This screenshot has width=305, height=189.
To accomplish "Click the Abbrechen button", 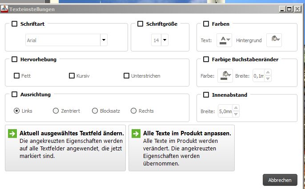I will 280,180.
